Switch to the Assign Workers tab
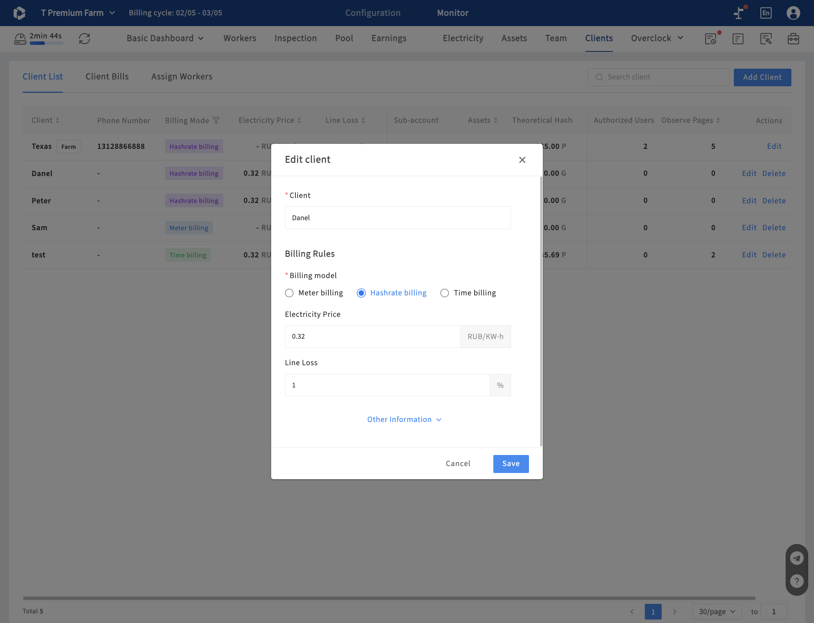The image size is (814, 623). 182,77
